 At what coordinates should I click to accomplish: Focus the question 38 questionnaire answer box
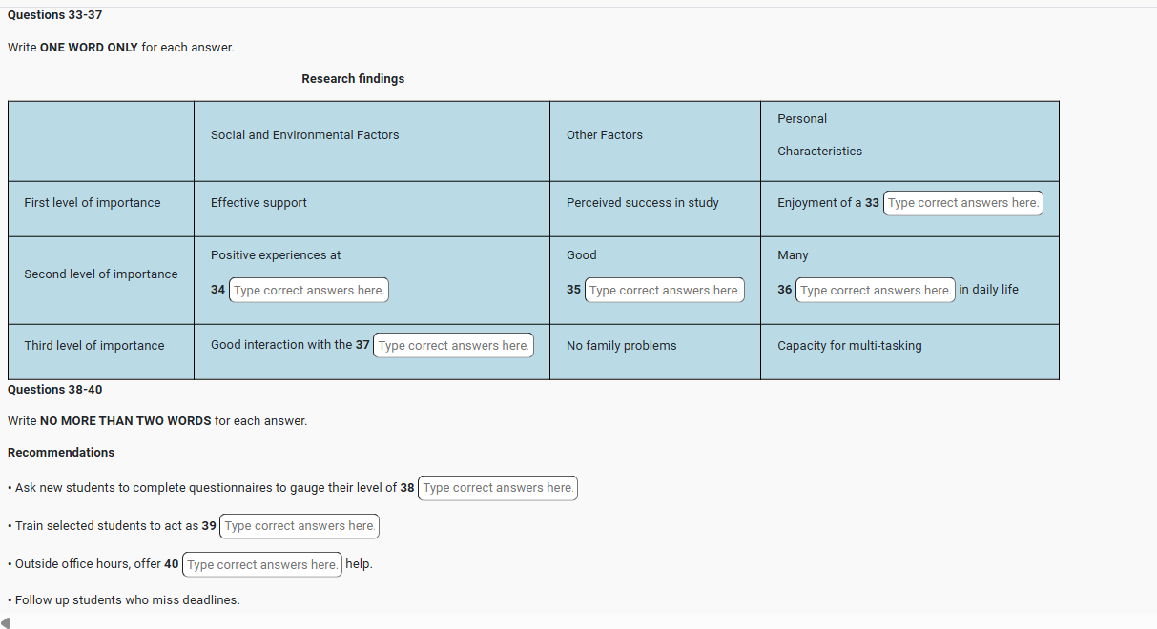tap(497, 488)
